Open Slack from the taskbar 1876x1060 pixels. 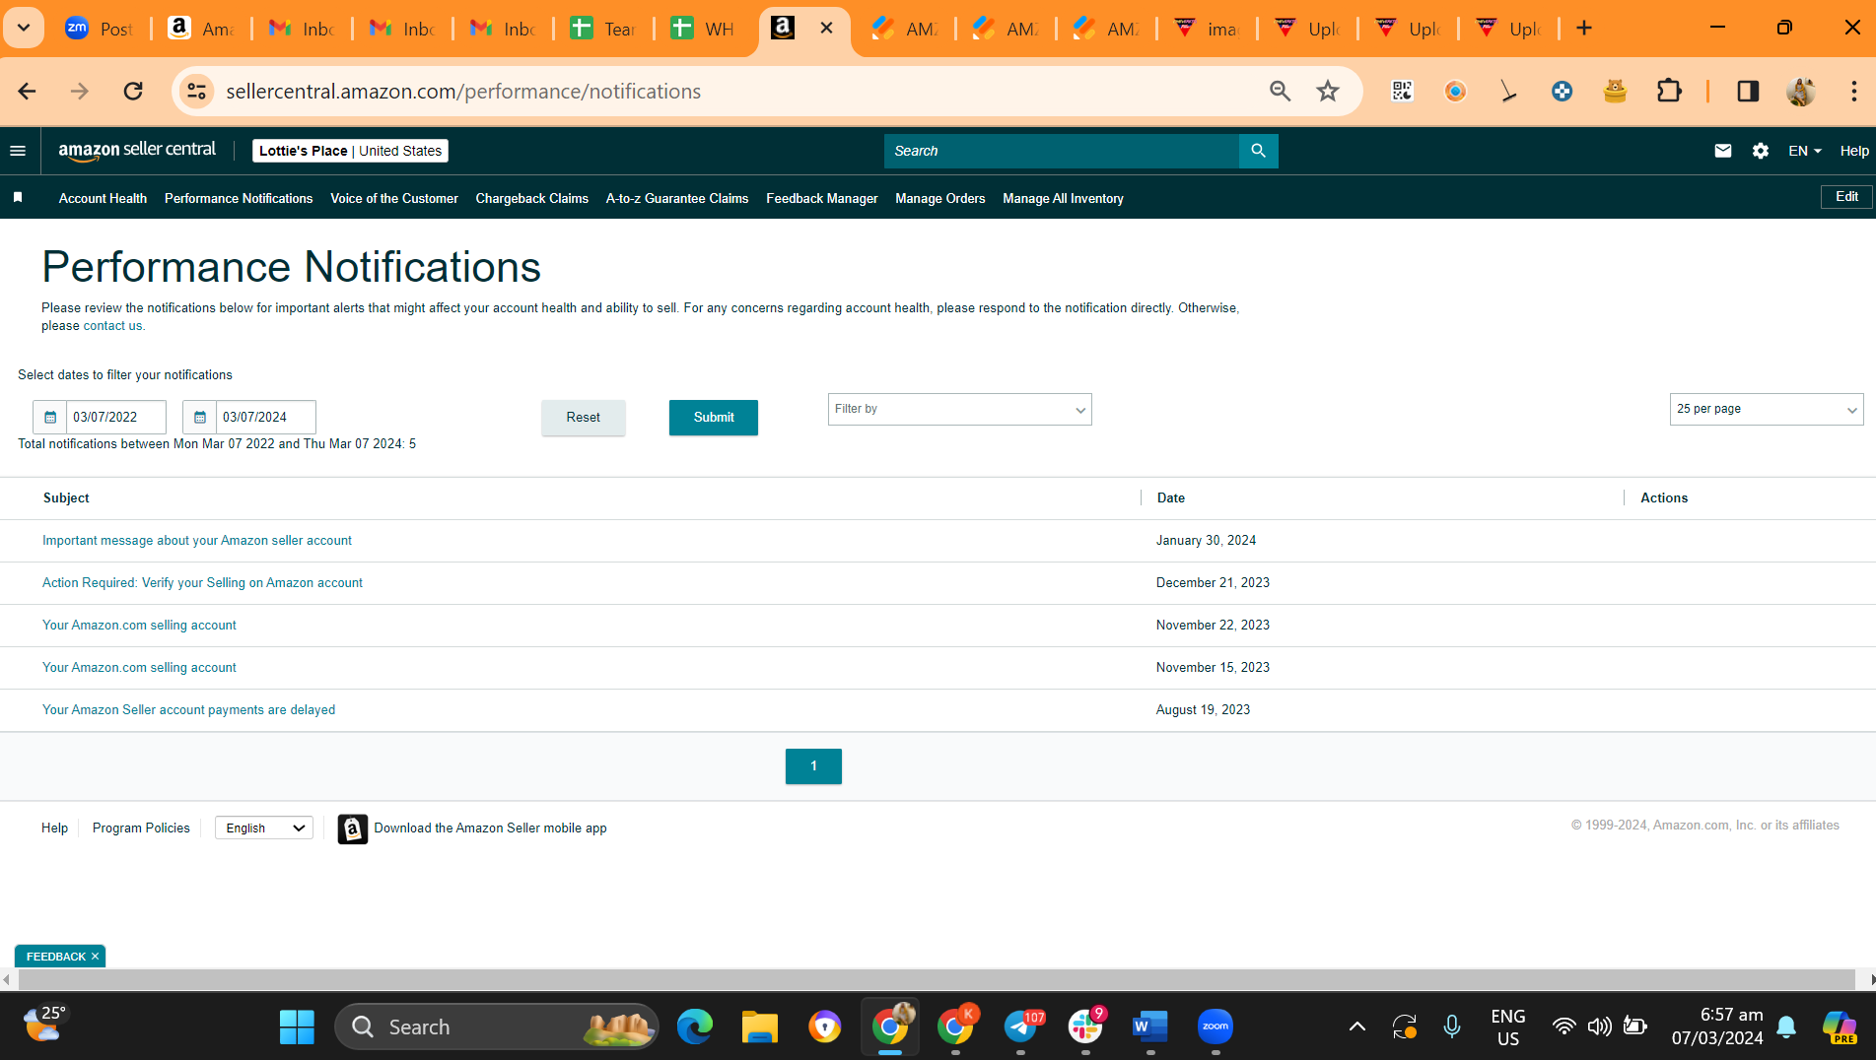click(1085, 1027)
